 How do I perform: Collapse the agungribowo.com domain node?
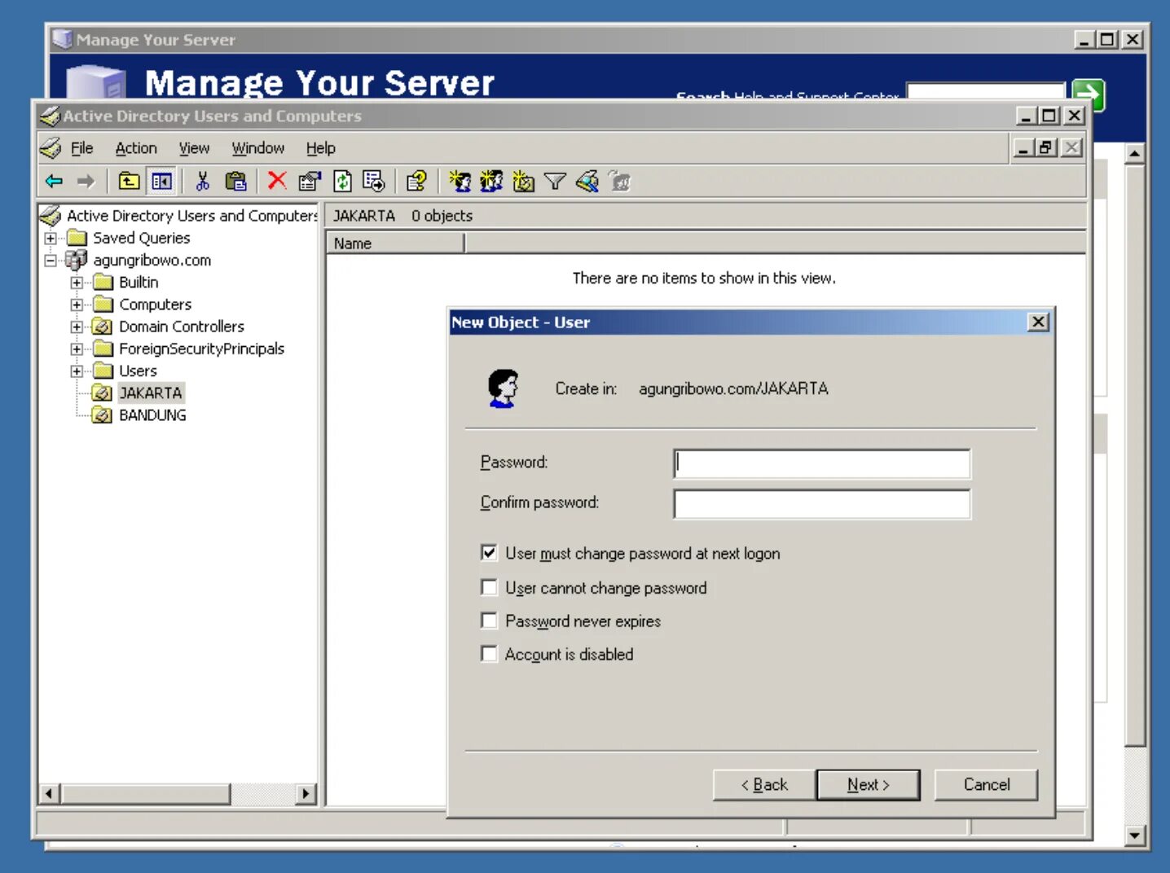(x=51, y=261)
